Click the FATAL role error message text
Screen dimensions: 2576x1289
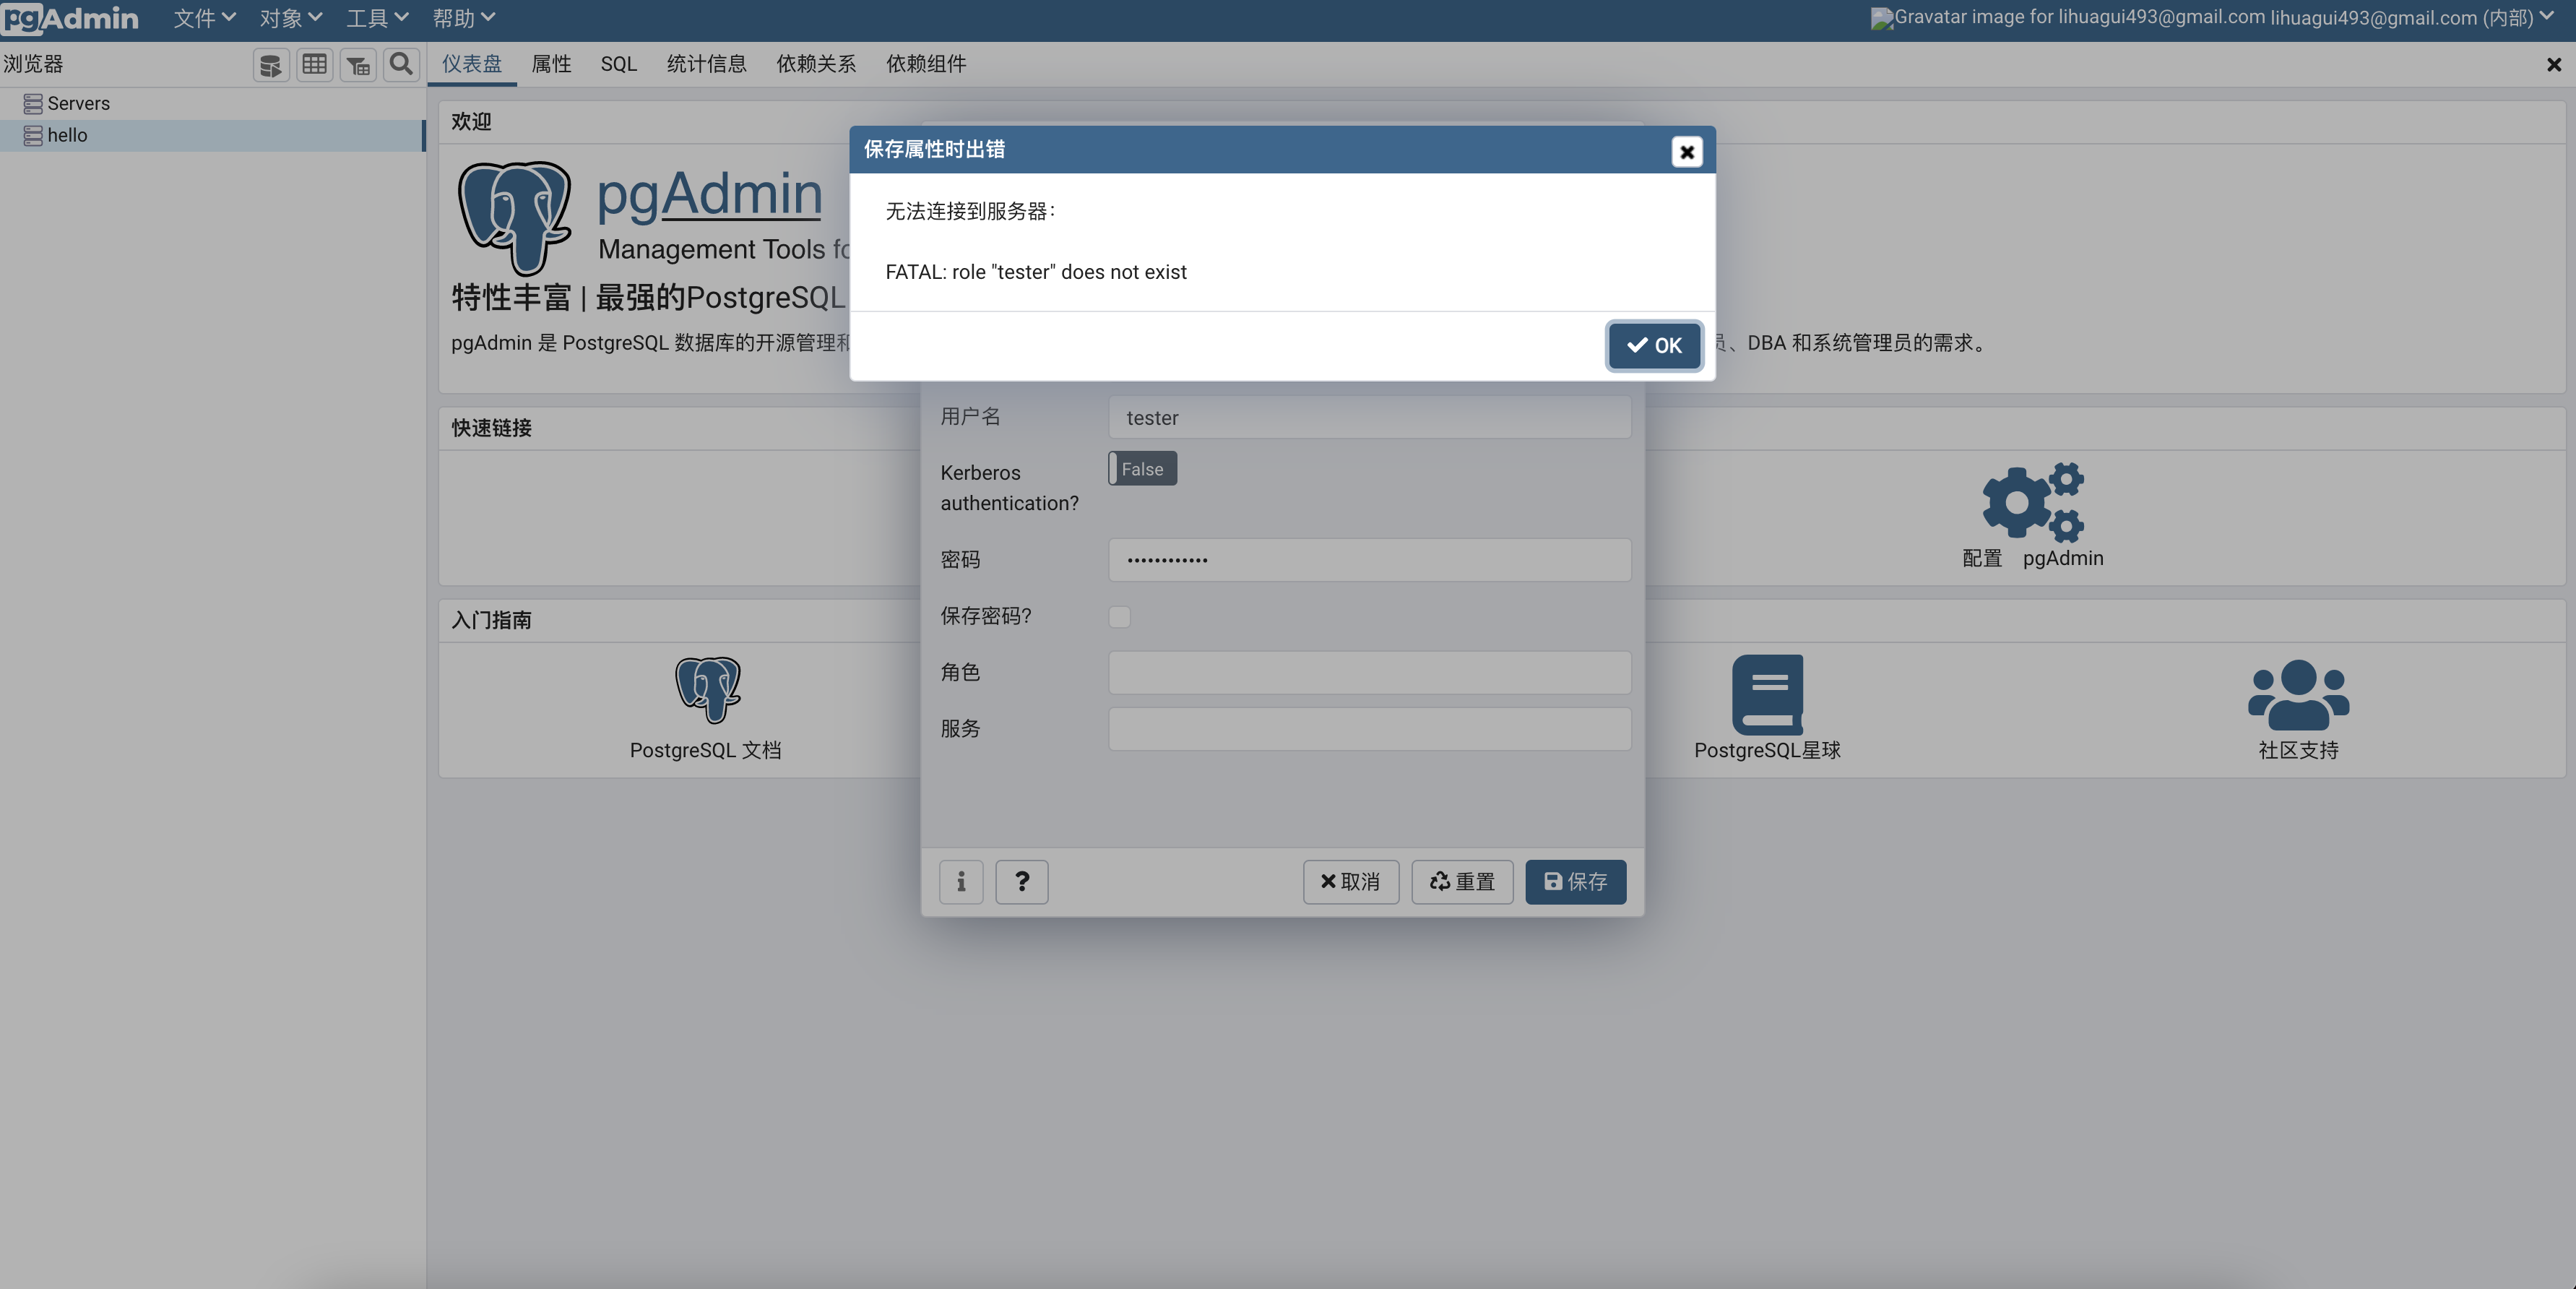click(1036, 272)
